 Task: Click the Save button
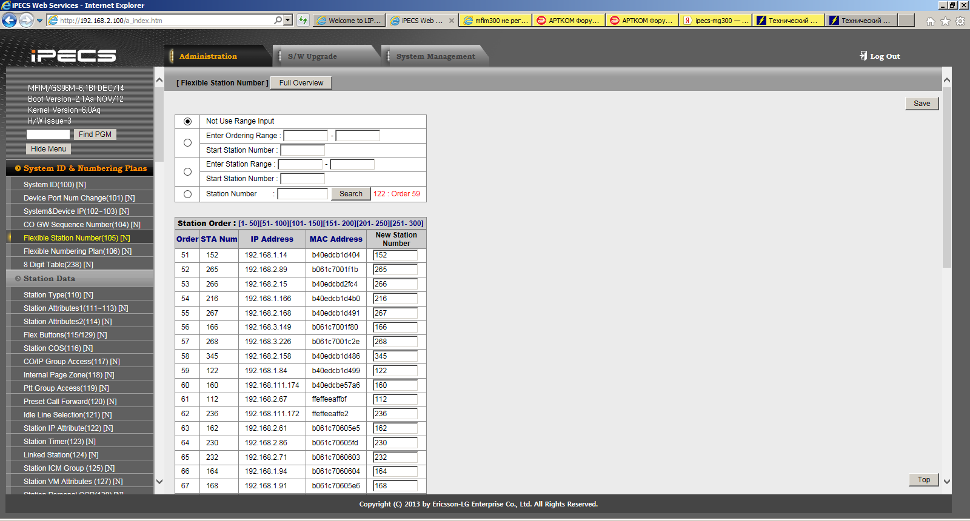pos(921,104)
